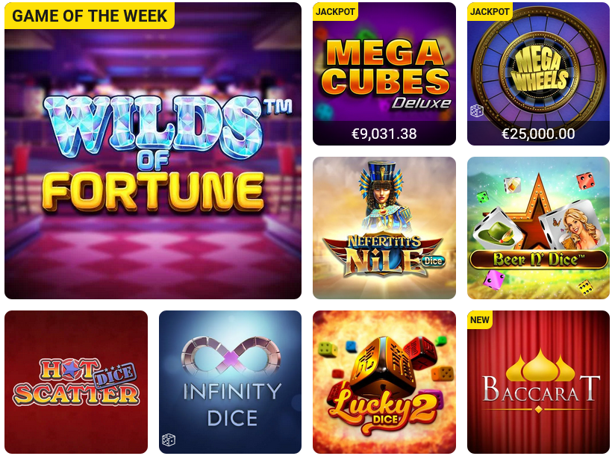The image size is (615, 456).
Task: Click the JACKPOT badge on Mega Wheels
Action: (489, 11)
